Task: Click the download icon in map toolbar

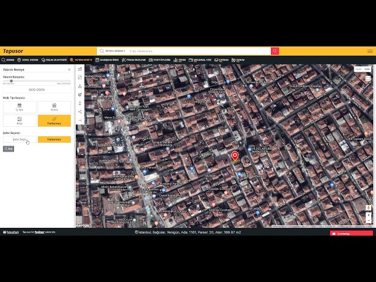Action: pos(80,86)
